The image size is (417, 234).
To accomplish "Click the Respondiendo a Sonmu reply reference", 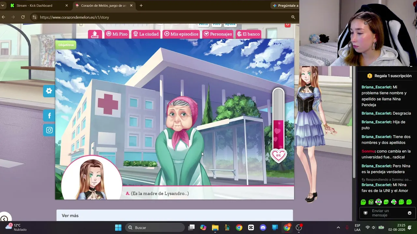I will click(387, 179).
